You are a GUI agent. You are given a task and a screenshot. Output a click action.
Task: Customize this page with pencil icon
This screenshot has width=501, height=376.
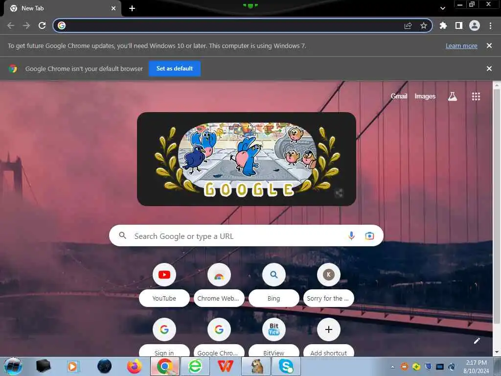[477, 341]
